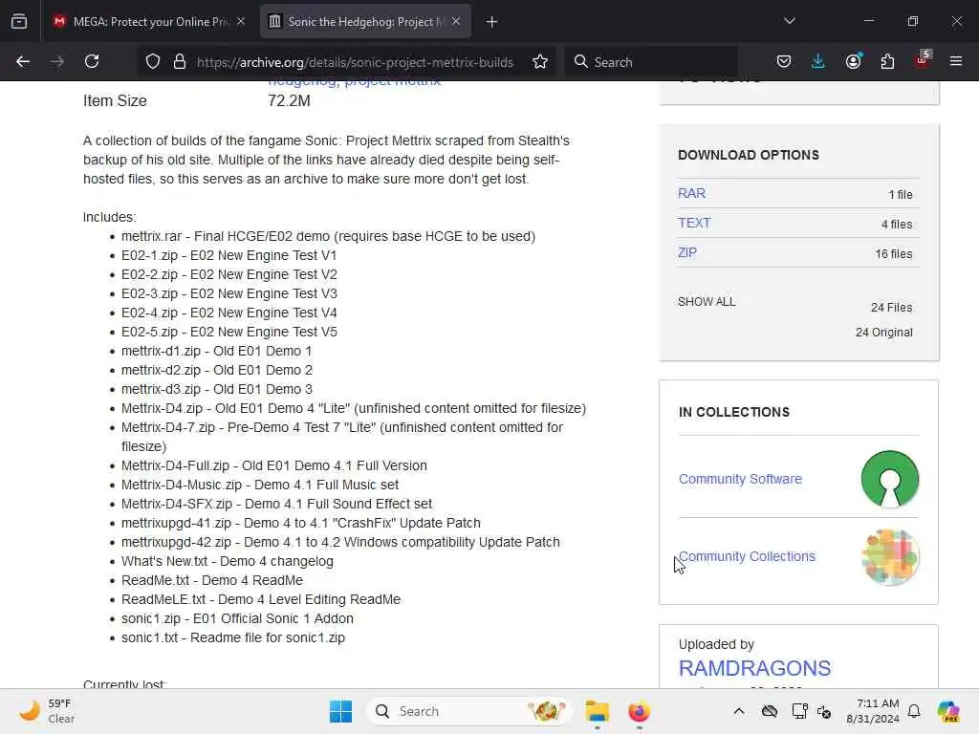Open the Firefox downloads panel
The image size is (979, 734).
(x=818, y=62)
